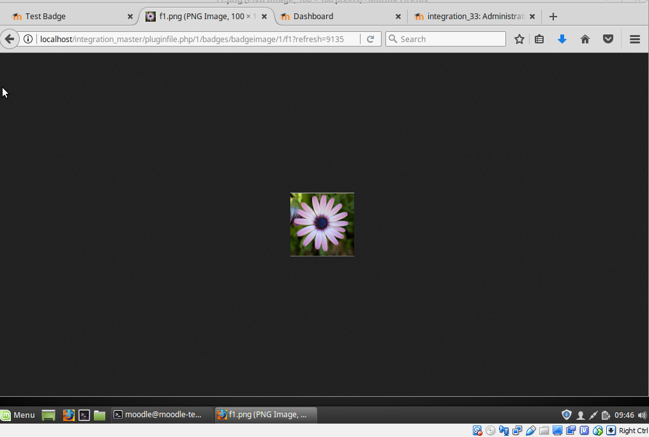649x437 pixels.
Task: Click the VirtualBox optical drive indicator
Action: click(x=491, y=431)
